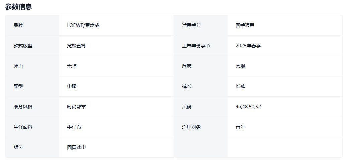Image resolution: width=345 pixels, height=161 pixels.
Task: Click the 品牌 label cell
Action: click(18, 25)
